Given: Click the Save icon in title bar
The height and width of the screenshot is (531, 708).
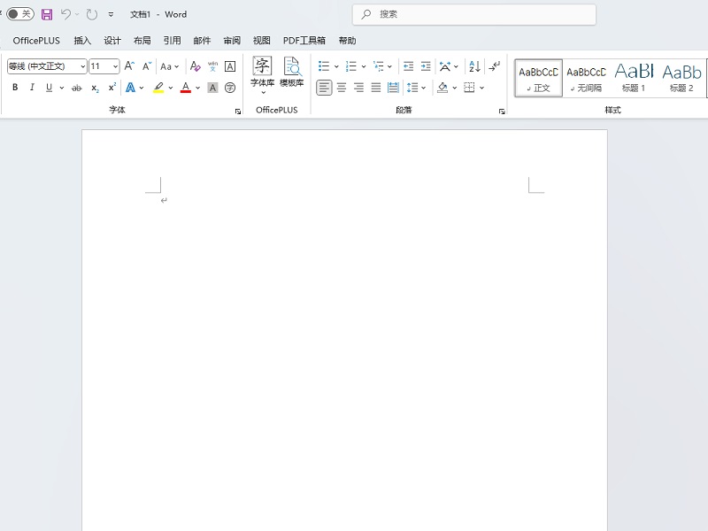Looking at the screenshot, I should coord(47,14).
